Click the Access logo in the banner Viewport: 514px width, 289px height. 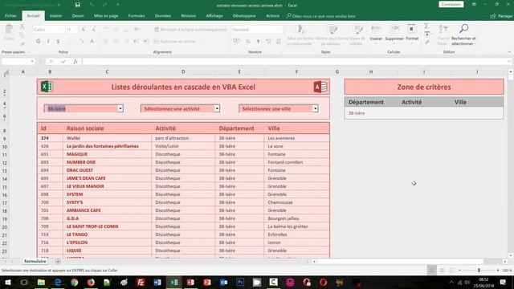320,87
